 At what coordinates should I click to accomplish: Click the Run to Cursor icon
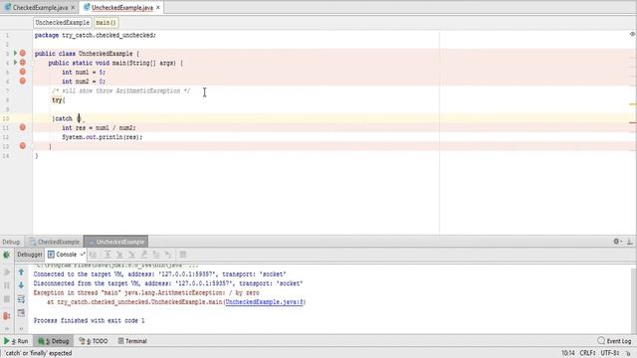point(168,255)
